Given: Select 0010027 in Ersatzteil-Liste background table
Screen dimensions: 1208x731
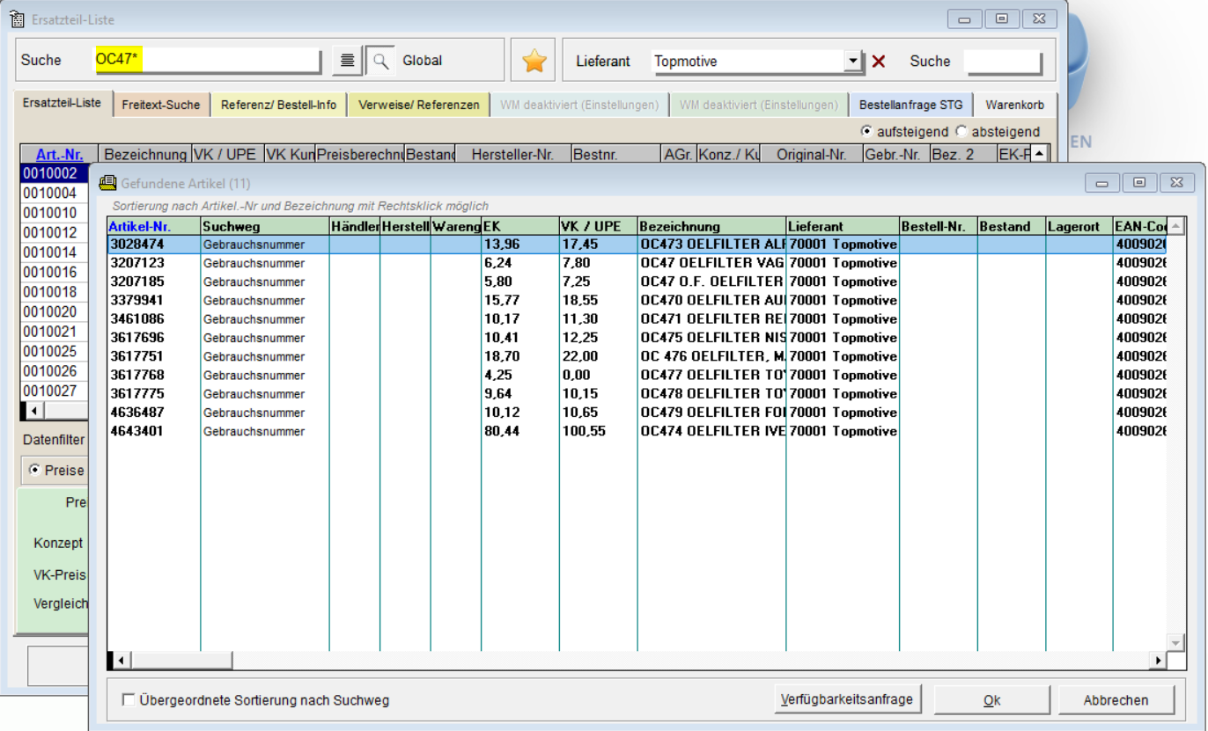Looking at the screenshot, I should point(55,391).
